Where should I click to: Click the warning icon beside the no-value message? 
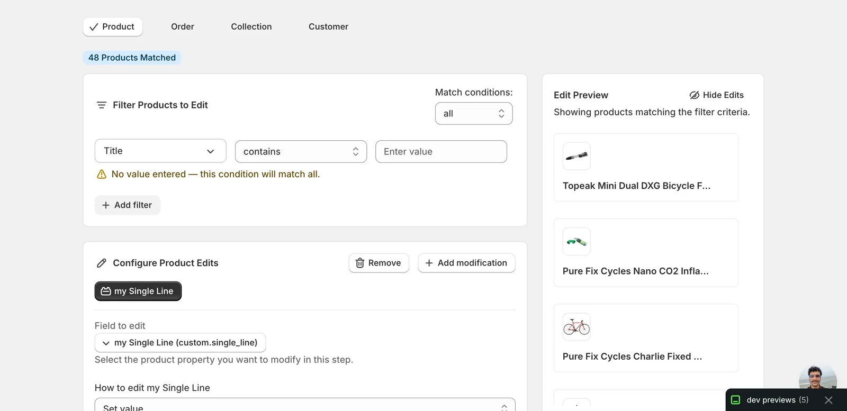point(102,175)
